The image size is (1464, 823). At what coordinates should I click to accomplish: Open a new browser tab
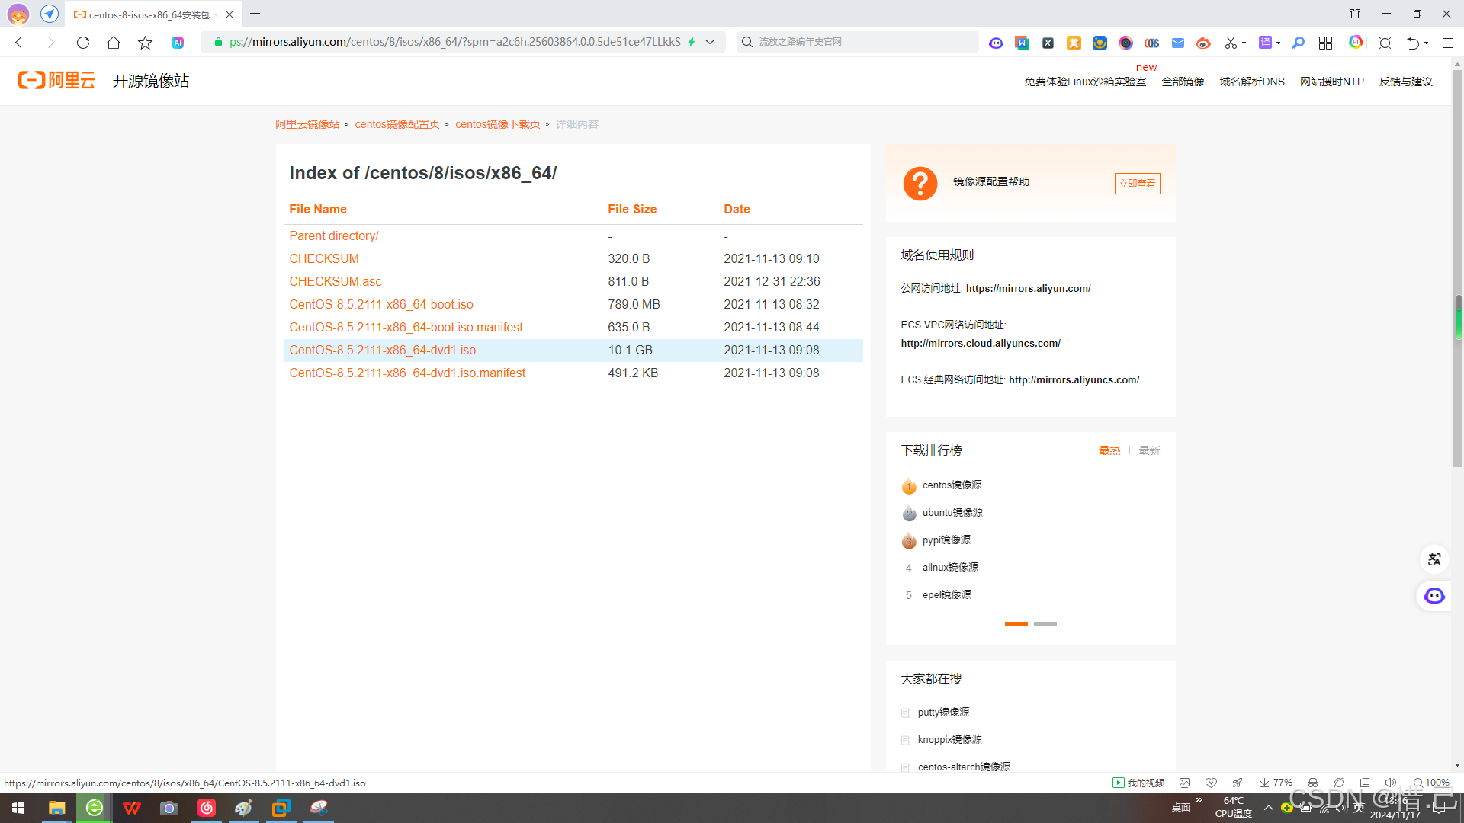[x=255, y=14]
